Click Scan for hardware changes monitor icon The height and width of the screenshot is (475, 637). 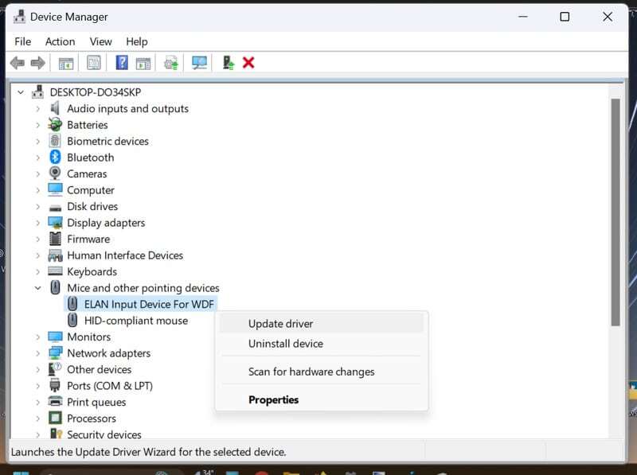tap(199, 63)
